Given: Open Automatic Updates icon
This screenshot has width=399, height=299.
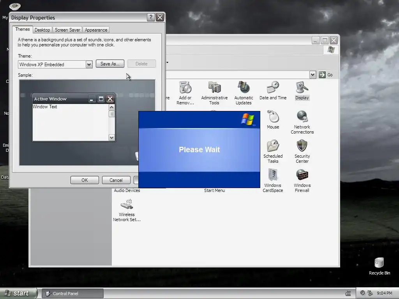Looking at the screenshot, I should click(244, 93).
